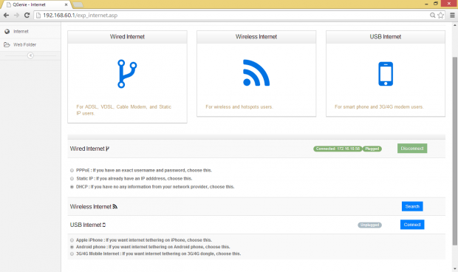458x272 pixels.
Task: Open the Chrome hamburger menu
Action: point(452,16)
